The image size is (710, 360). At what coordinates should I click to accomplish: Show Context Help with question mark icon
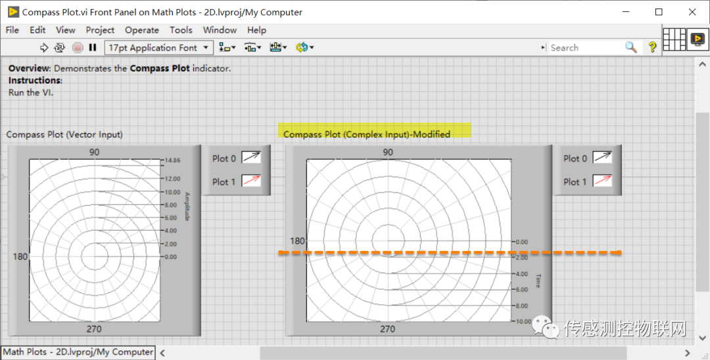[652, 47]
